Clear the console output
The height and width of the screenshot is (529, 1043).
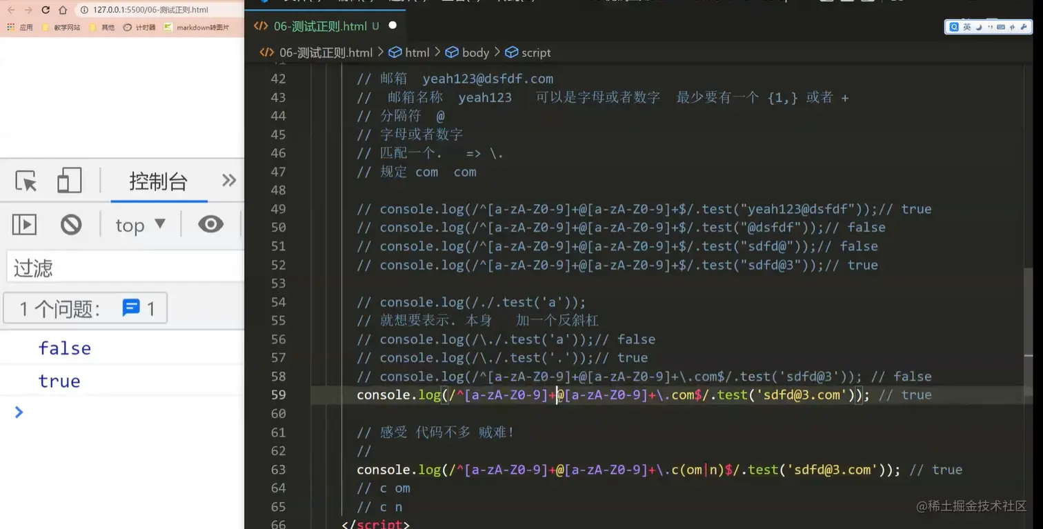(x=71, y=224)
